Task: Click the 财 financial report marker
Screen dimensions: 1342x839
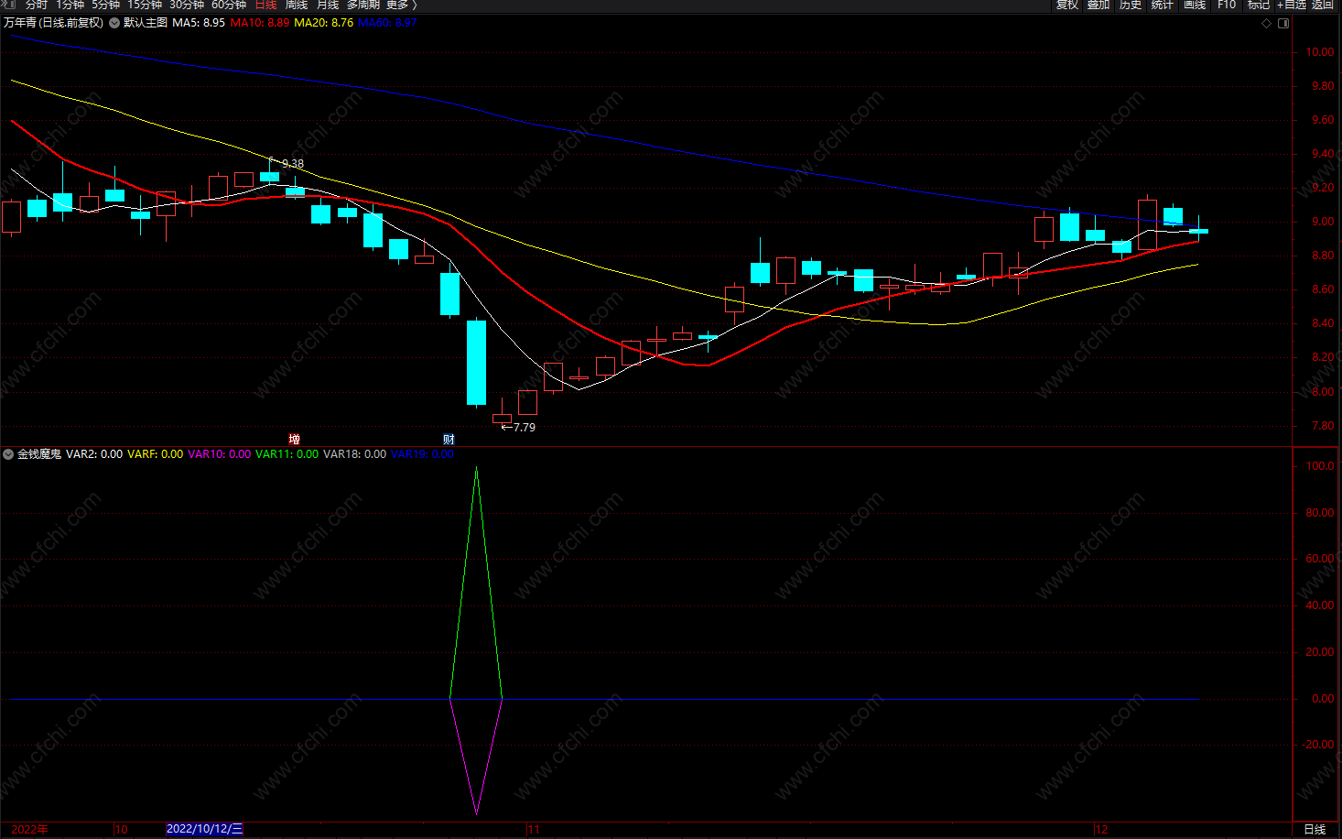Action: (449, 440)
